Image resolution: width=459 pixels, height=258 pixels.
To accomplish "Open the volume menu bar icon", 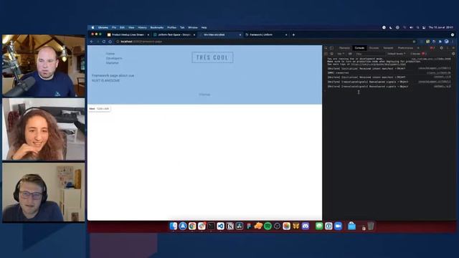I will (411, 27).
